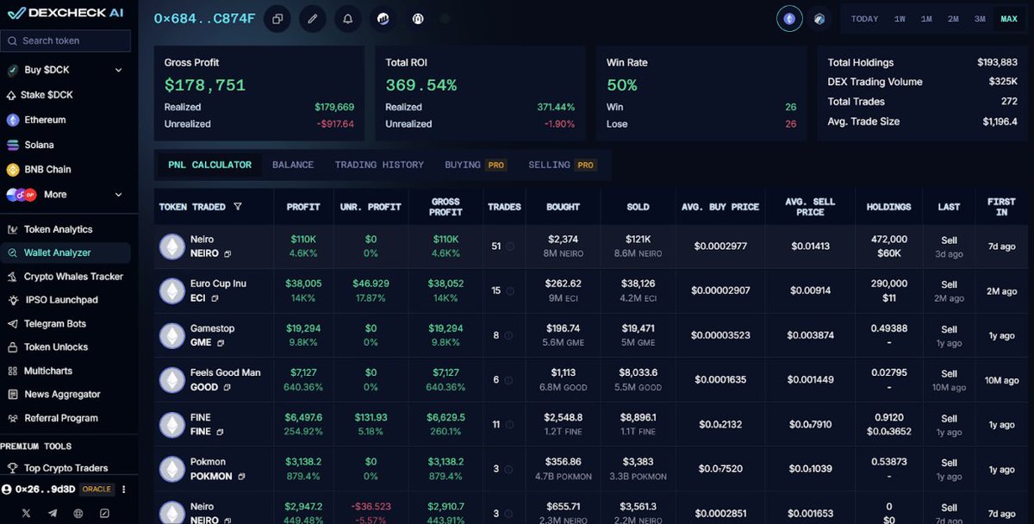This screenshot has height=524, width=1034.
Task: Open the three-dot menu beside ORACLE badge
Action: click(x=124, y=490)
